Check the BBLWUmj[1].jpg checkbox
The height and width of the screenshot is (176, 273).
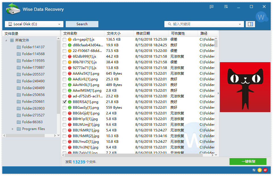tap(65, 125)
